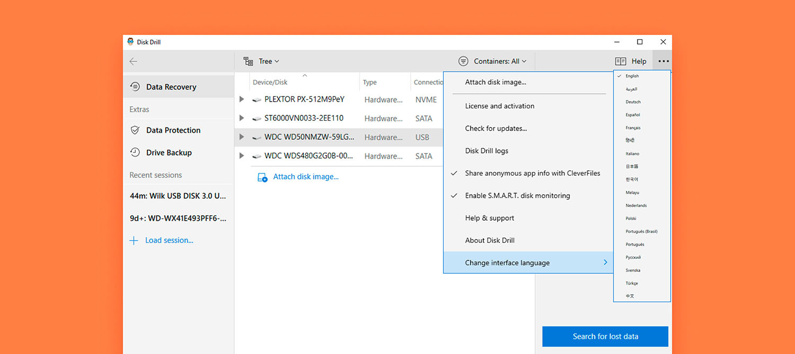The image size is (795, 354).
Task: Select Português (Brasil) language
Action: [642, 231]
